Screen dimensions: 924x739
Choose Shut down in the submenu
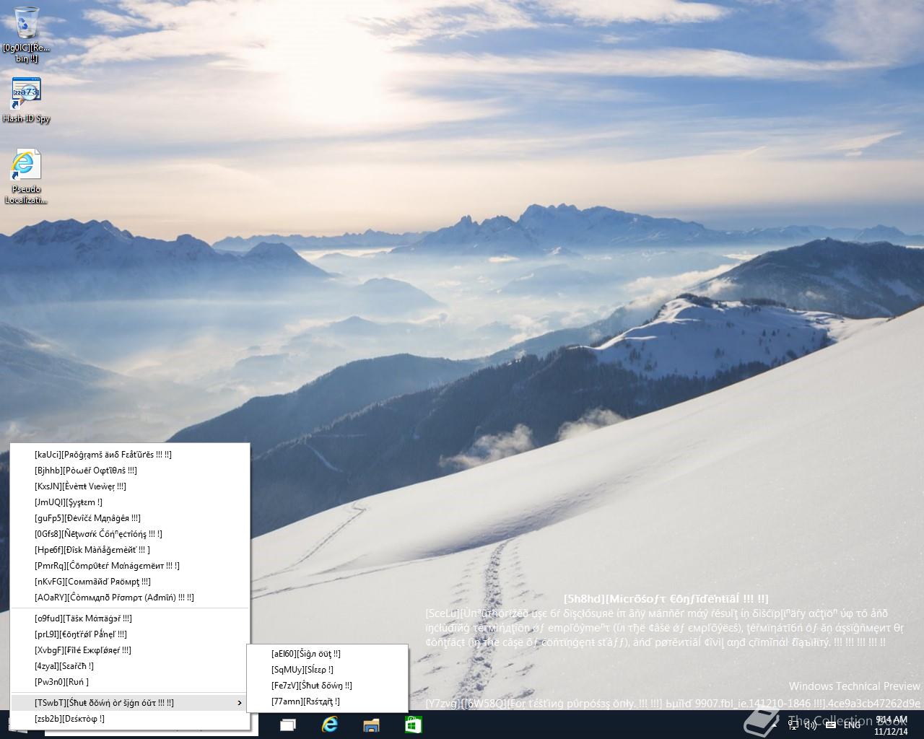click(x=327, y=686)
